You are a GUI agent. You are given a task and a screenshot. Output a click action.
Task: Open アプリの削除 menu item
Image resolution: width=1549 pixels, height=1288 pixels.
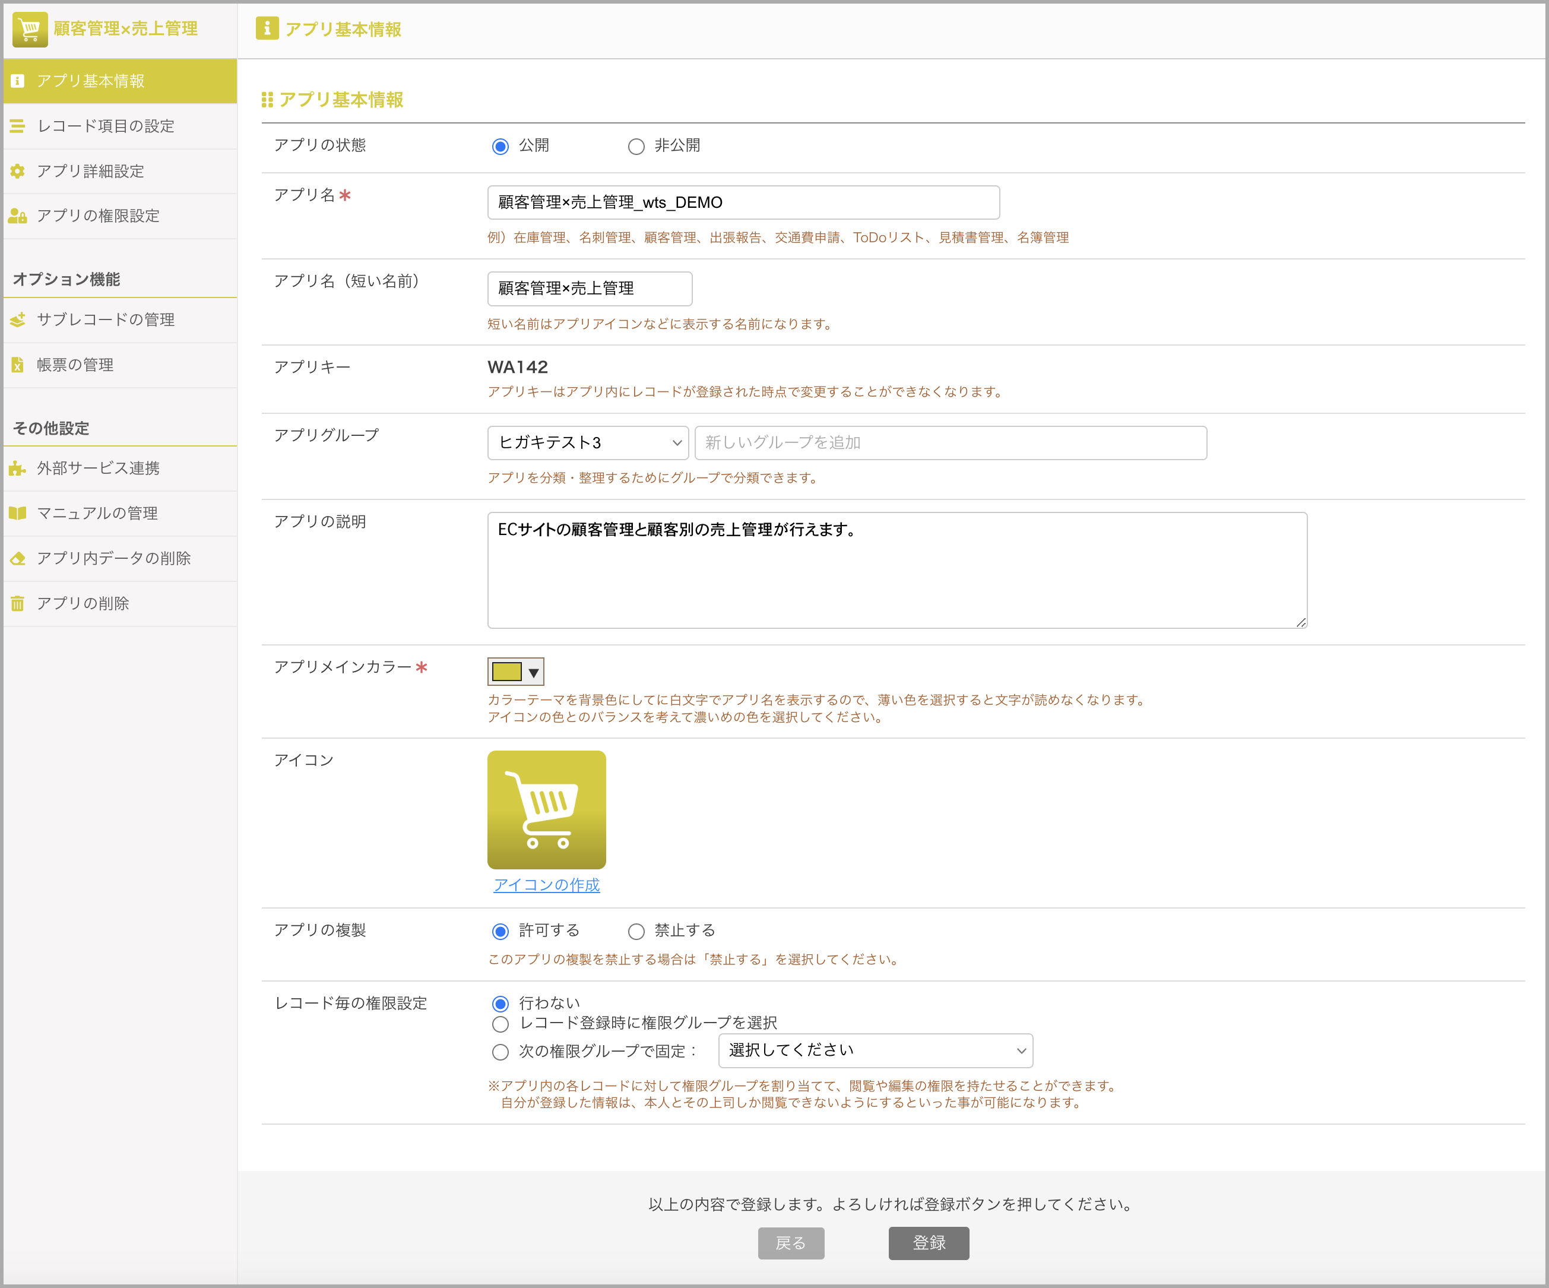[121, 603]
